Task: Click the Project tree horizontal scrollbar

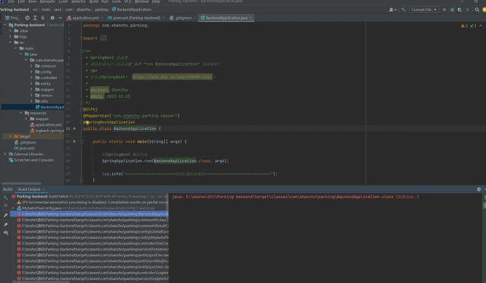Action: (x=21, y=183)
